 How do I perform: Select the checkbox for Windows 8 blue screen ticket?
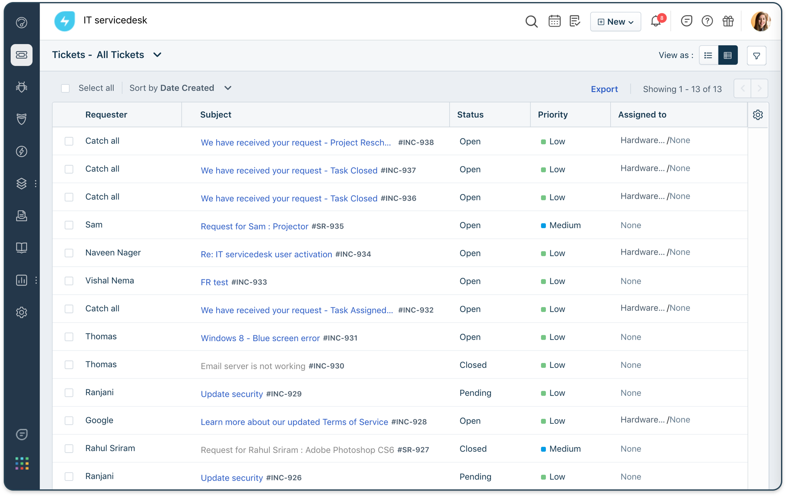pyautogui.click(x=69, y=337)
